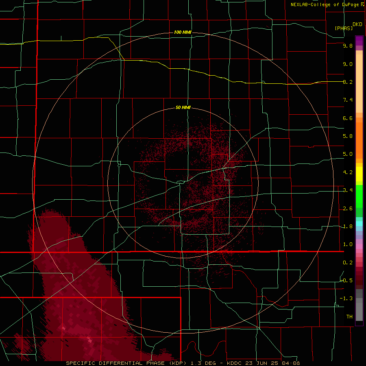Click the 50 NMI range ring label

[x=183, y=107]
